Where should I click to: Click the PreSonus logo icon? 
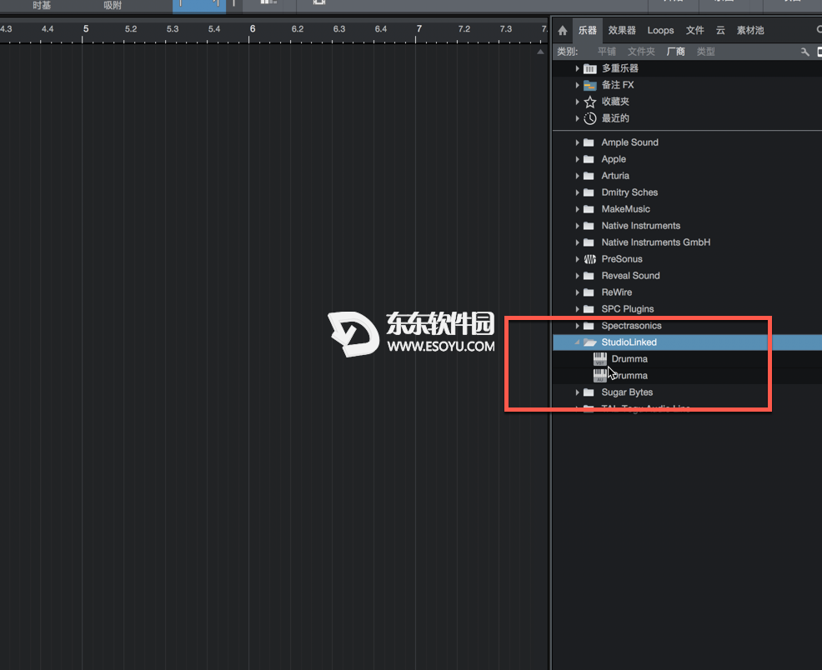click(x=589, y=259)
